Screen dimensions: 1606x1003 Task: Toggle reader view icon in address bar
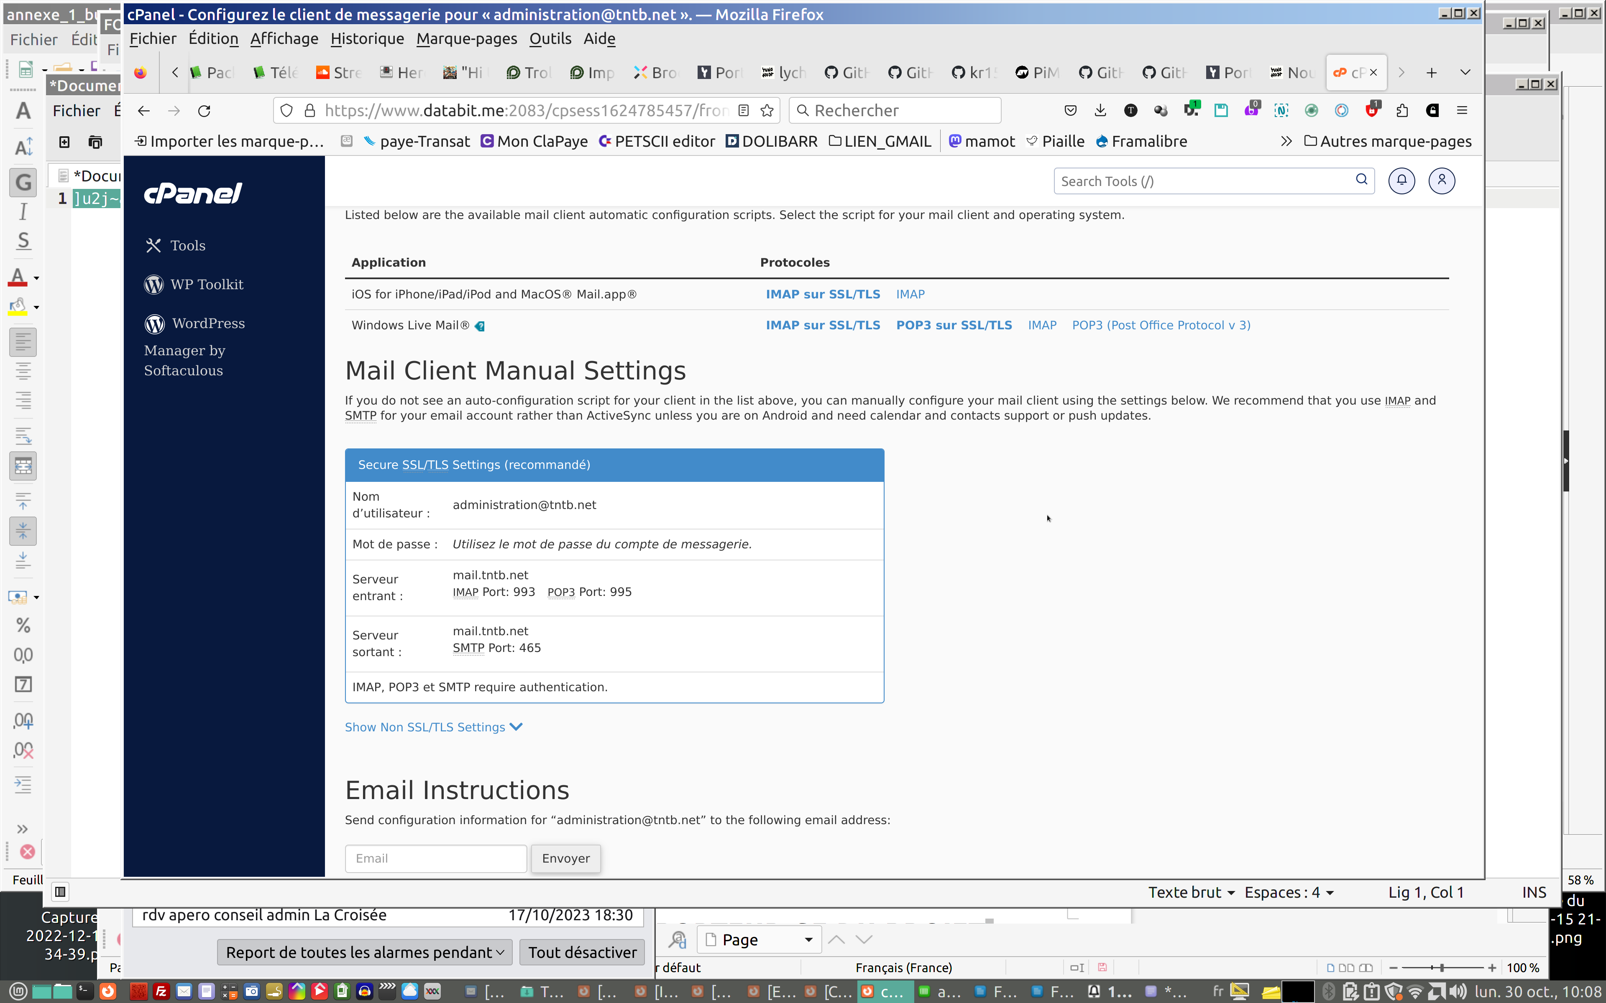point(744,111)
